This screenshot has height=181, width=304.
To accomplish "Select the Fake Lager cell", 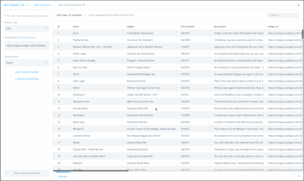I will coord(95,81).
